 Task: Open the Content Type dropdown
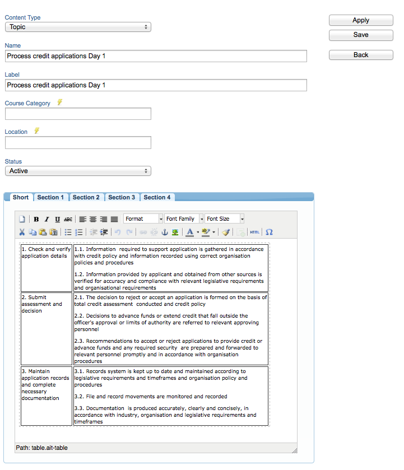(x=78, y=27)
